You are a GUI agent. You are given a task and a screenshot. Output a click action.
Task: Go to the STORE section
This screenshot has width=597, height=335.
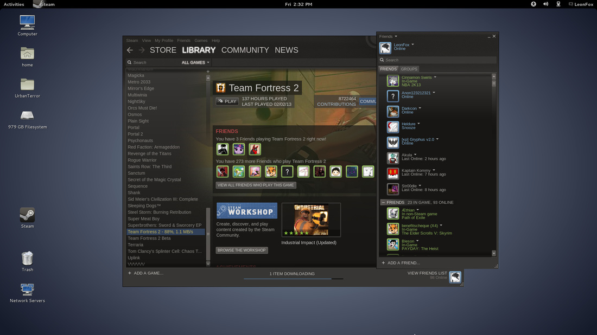click(163, 50)
